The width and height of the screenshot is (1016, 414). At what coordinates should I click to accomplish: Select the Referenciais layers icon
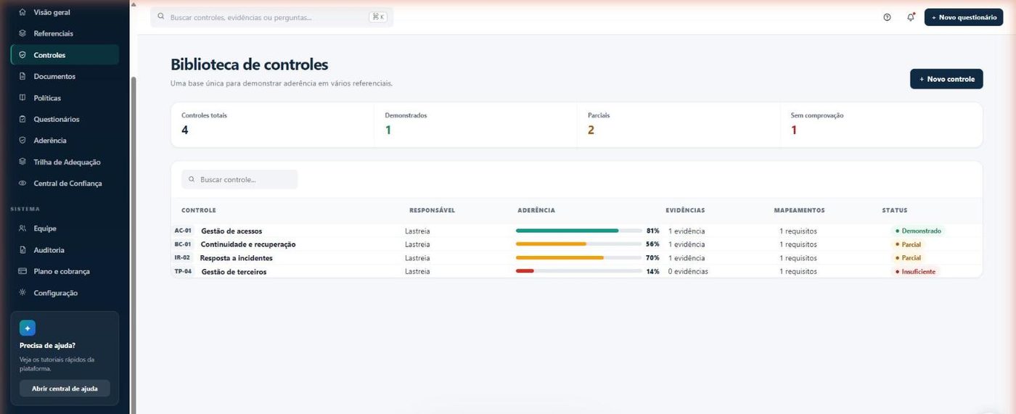point(22,33)
